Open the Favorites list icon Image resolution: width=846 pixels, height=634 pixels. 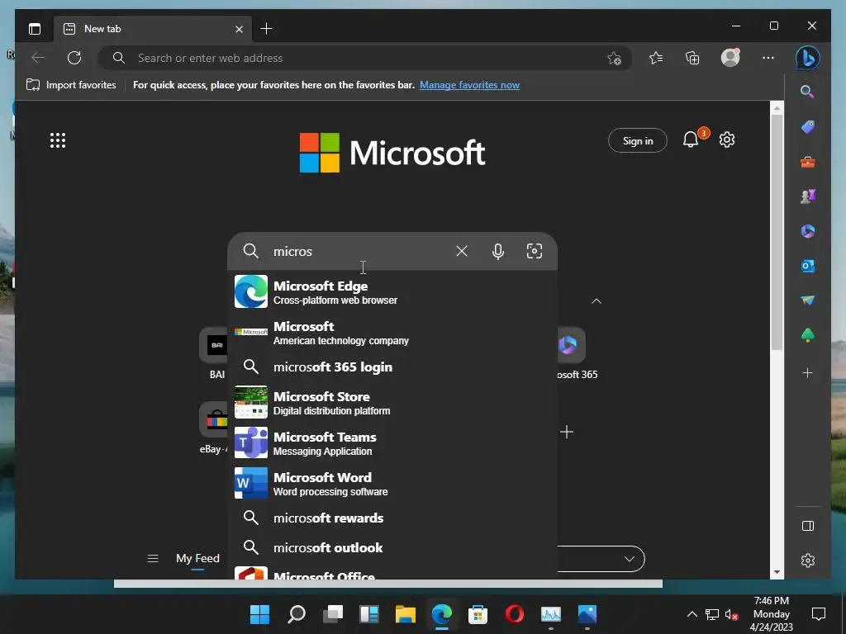656,58
